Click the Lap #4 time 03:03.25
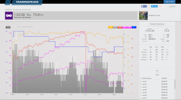This screenshot has height=100, width=181. 164,90
